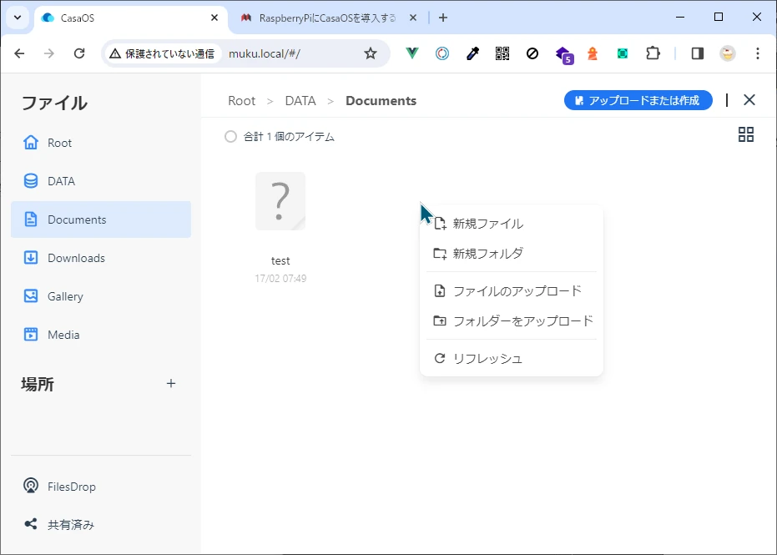
Task: Click the share icon beside 共有済み
Action: click(x=31, y=524)
